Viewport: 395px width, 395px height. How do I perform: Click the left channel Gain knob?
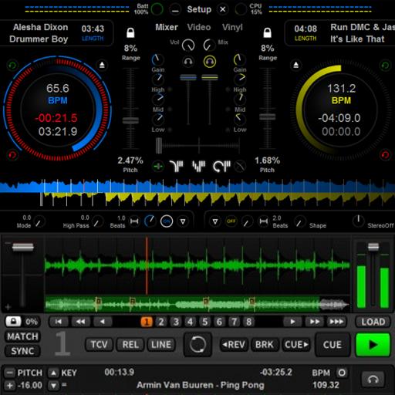pos(157,59)
